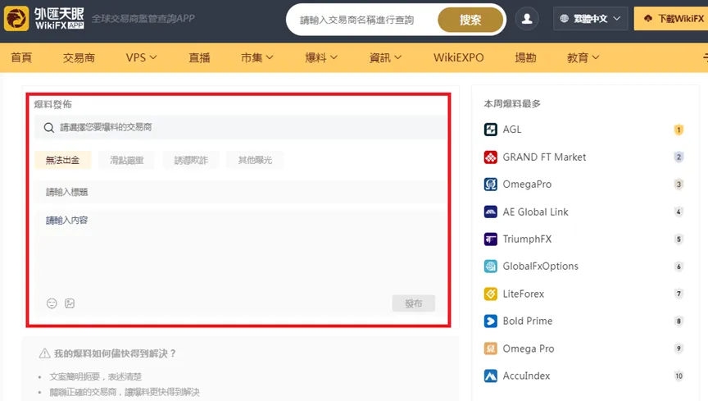
Task: Open the 交易商 nav item
Action: click(79, 58)
